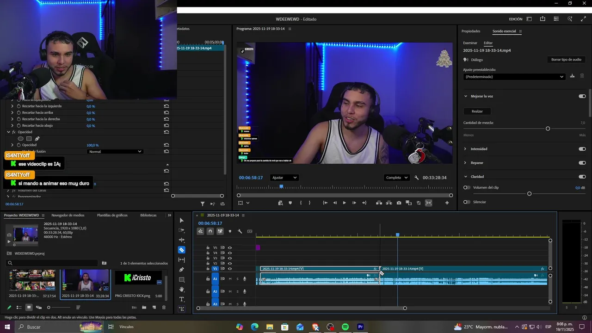Switch to the Propiedades tab

(471, 31)
